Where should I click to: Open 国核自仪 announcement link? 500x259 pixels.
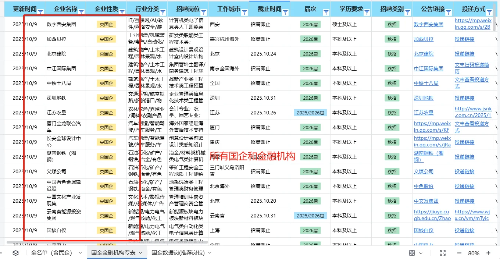tap(424, 230)
